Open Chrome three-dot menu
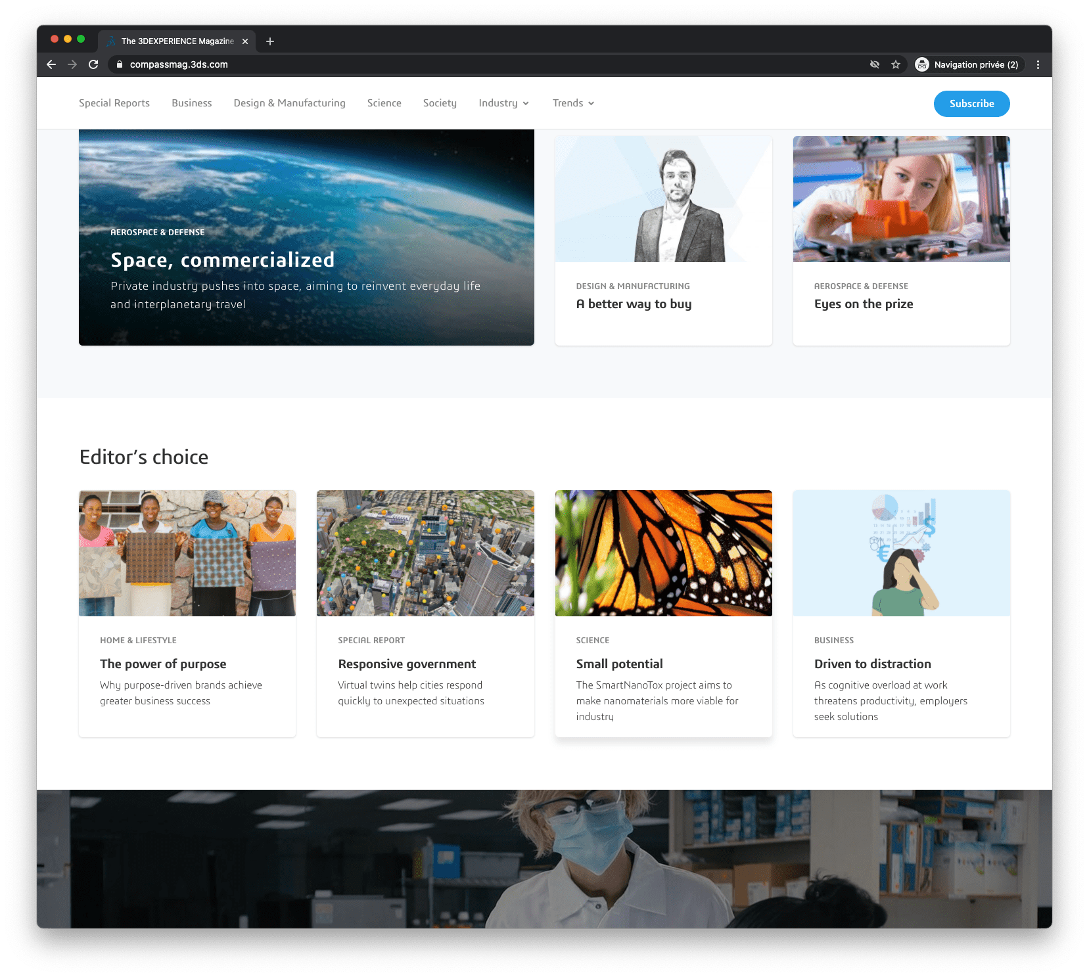Screen dimensions: 1089x977 click(1038, 64)
